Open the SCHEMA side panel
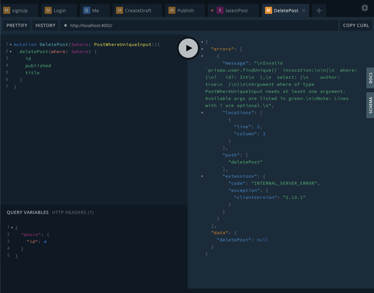The width and height of the screenshot is (374, 293). click(x=370, y=105)
